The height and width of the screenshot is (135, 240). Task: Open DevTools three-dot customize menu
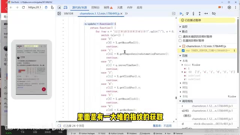235,7
